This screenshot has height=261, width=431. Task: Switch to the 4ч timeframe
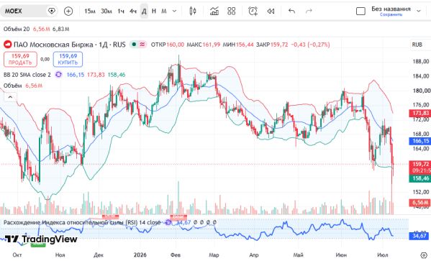point(133,12)
